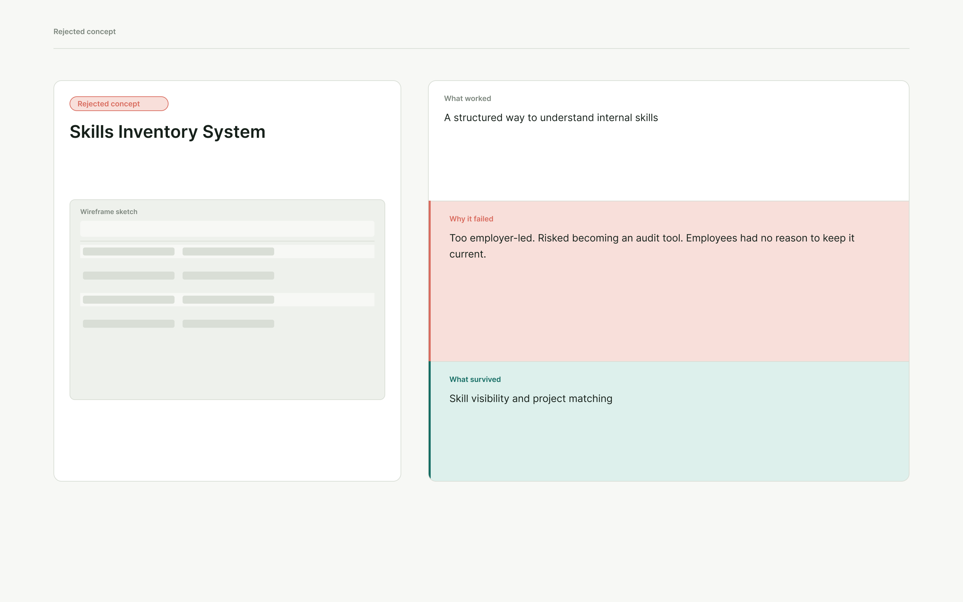Click the 'What survived' heading
Viewport: 963px width, 602px height.
tap(475, 380)
